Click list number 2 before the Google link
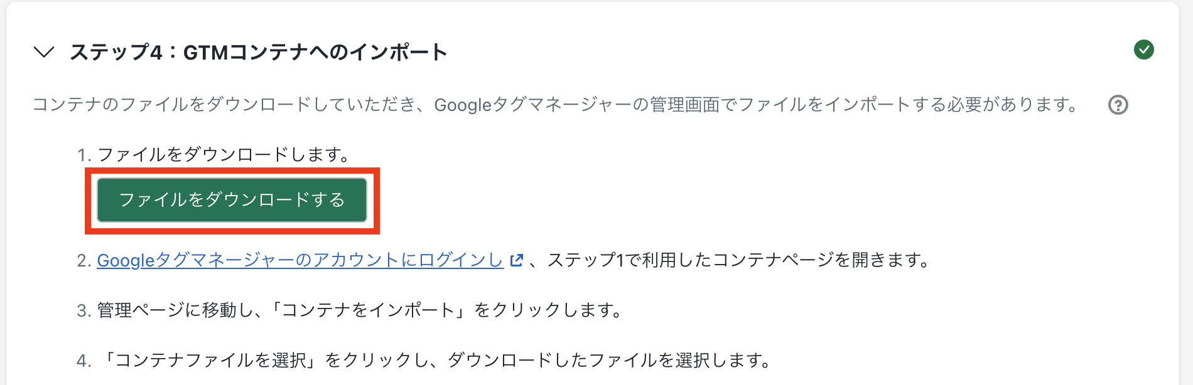Screen dimensions: 1193x385 click(84, 260)
